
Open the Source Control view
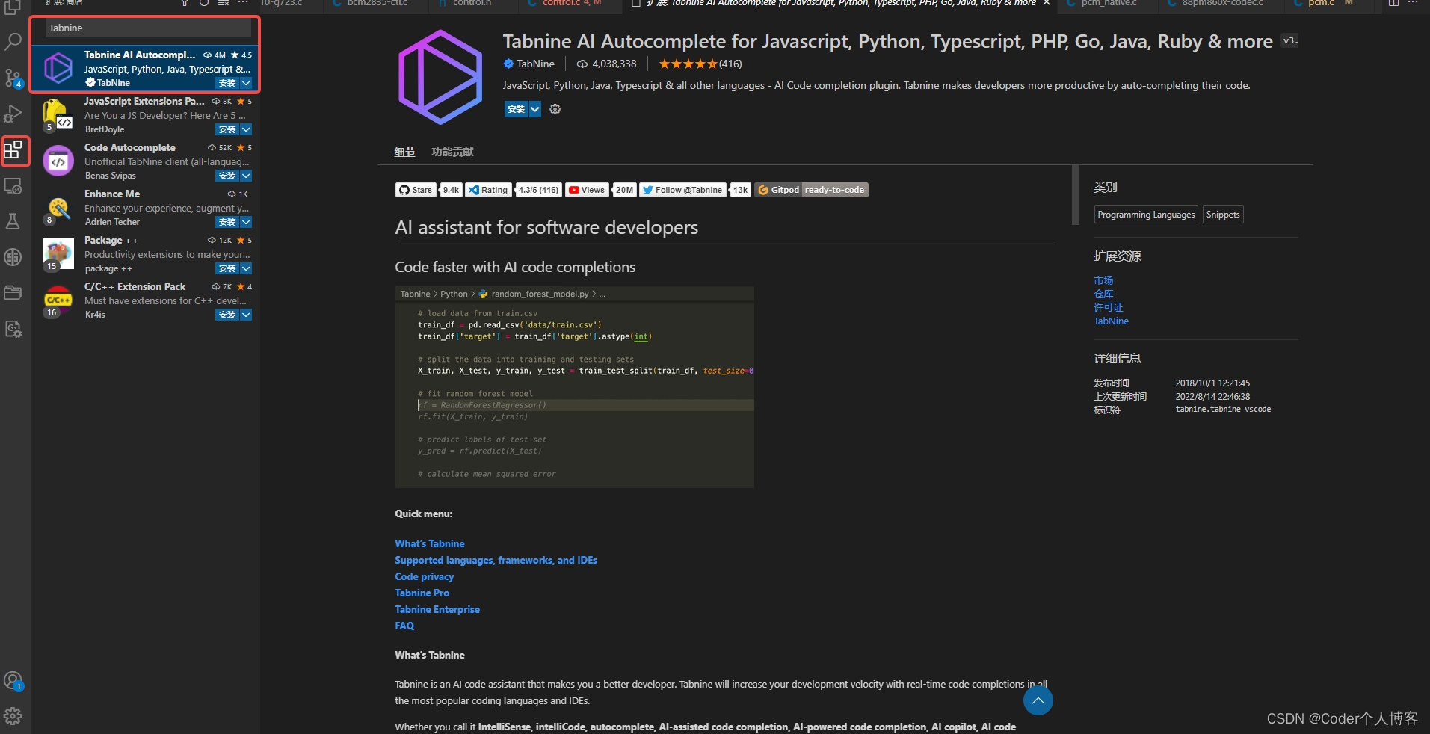(13, 78)
